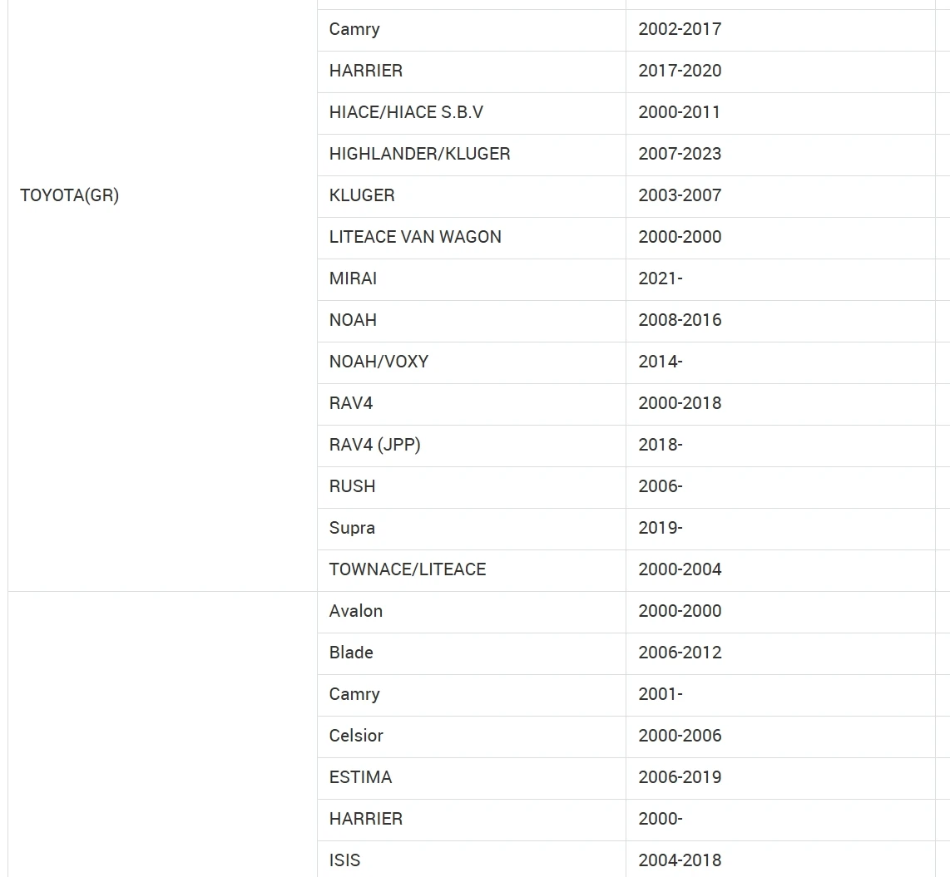Image resolution: width=950 pixels, height=877 pixels.
Task: Select the LITEACE VAN WAGON cell
Action: click(x=415, y=237)
